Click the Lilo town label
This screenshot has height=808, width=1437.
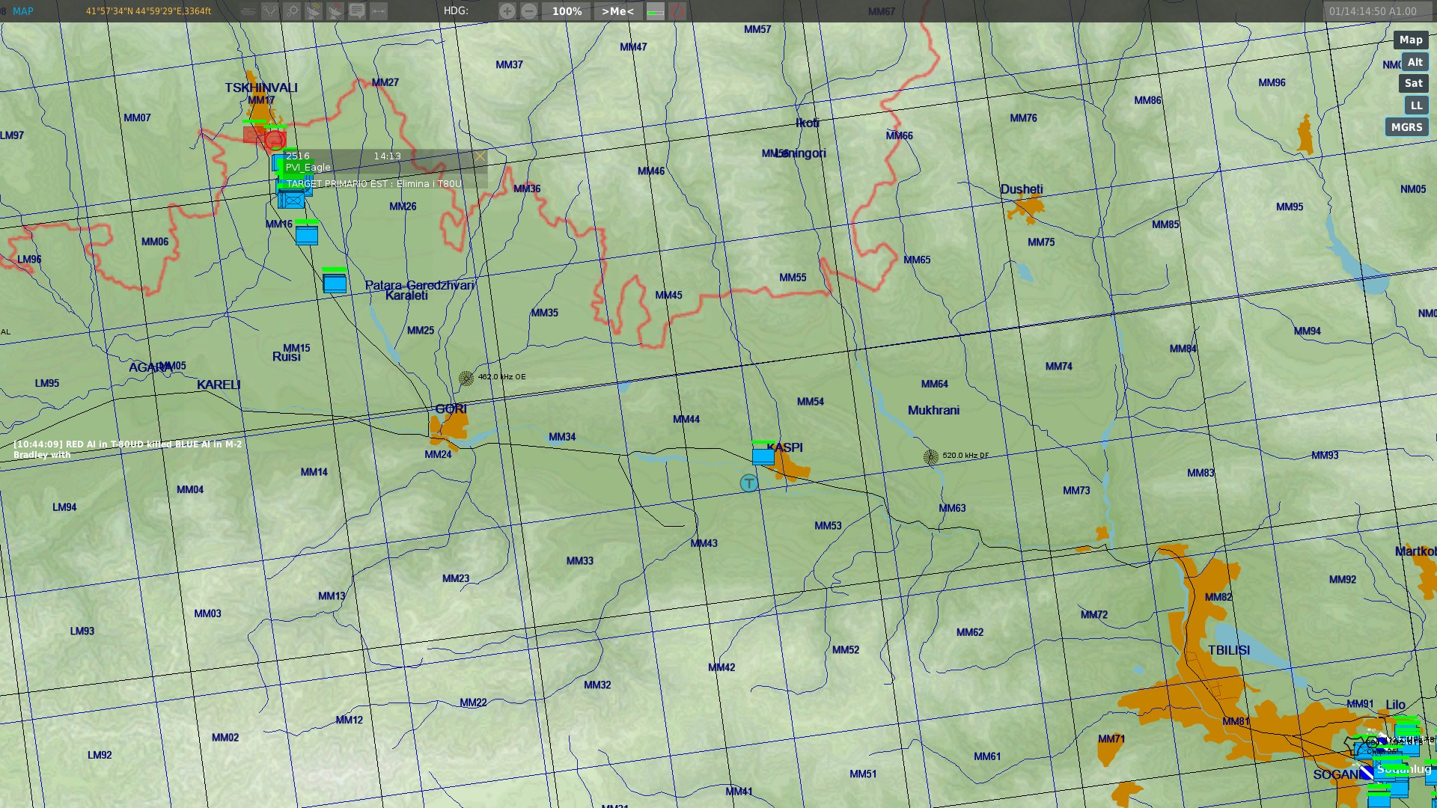tap(1396, 705)
